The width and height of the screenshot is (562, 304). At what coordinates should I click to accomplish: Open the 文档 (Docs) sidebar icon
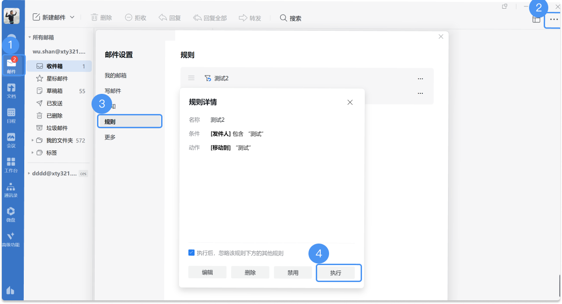(11, 90)
